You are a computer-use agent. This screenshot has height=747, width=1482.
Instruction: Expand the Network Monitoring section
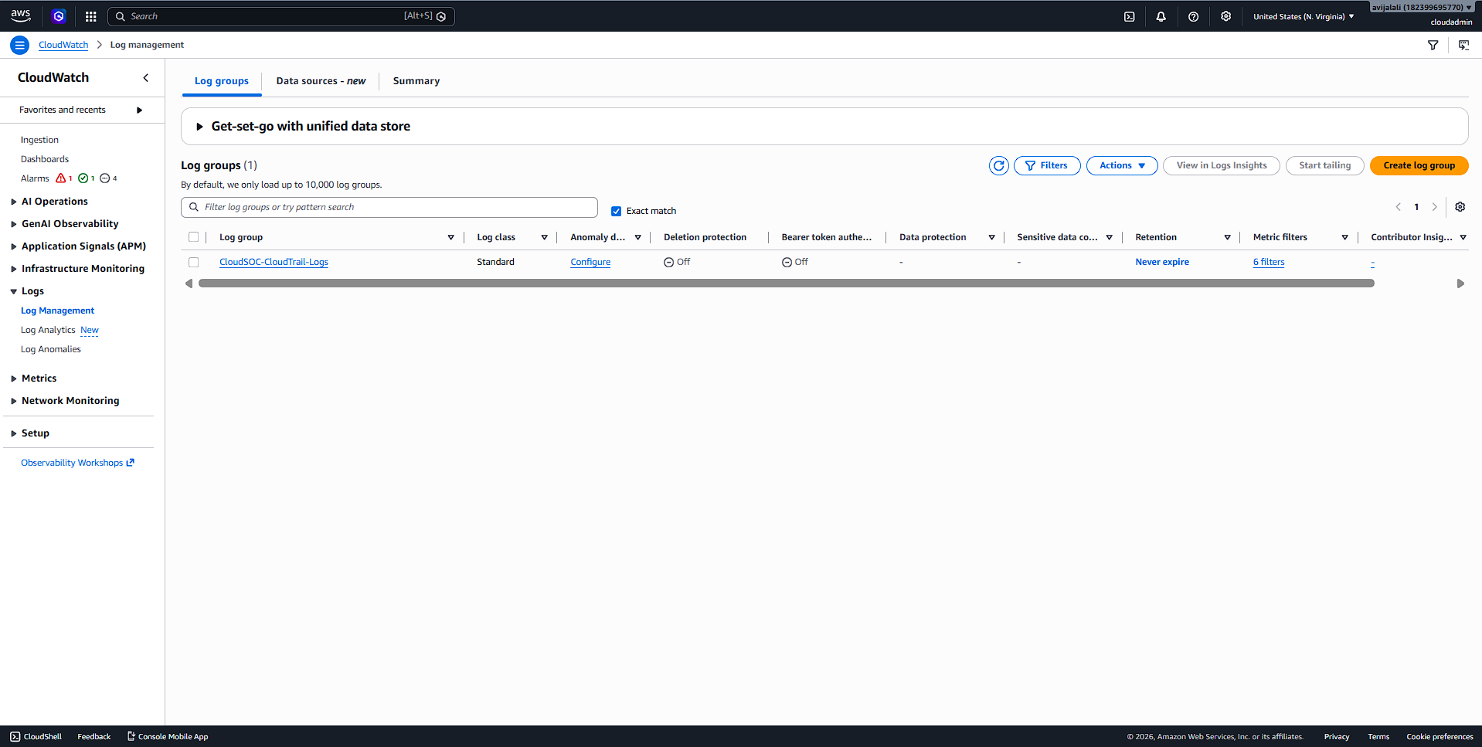pyautogui.click(x=14, y=401)
